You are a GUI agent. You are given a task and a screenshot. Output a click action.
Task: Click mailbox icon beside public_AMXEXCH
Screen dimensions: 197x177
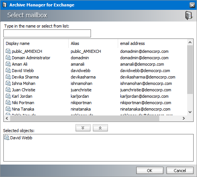8,51
